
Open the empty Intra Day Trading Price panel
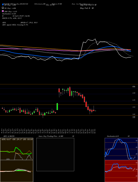point(55,154)
